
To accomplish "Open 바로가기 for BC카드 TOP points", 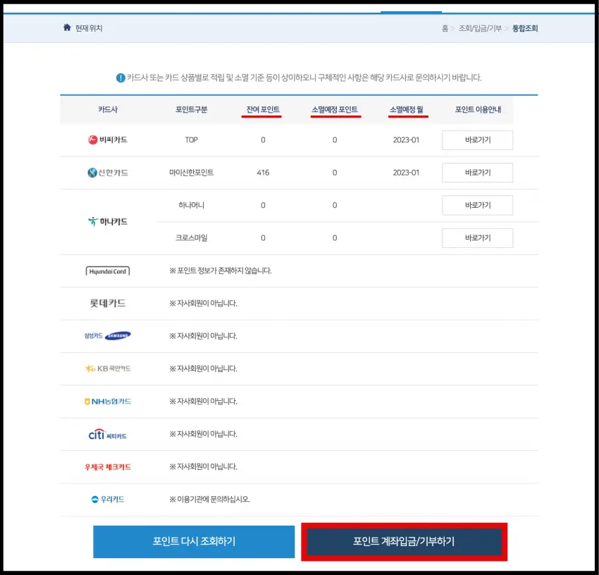I will (477, 140).
